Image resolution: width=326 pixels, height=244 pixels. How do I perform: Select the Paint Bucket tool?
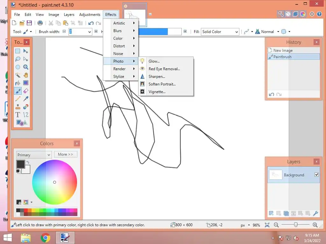[18, 83]
